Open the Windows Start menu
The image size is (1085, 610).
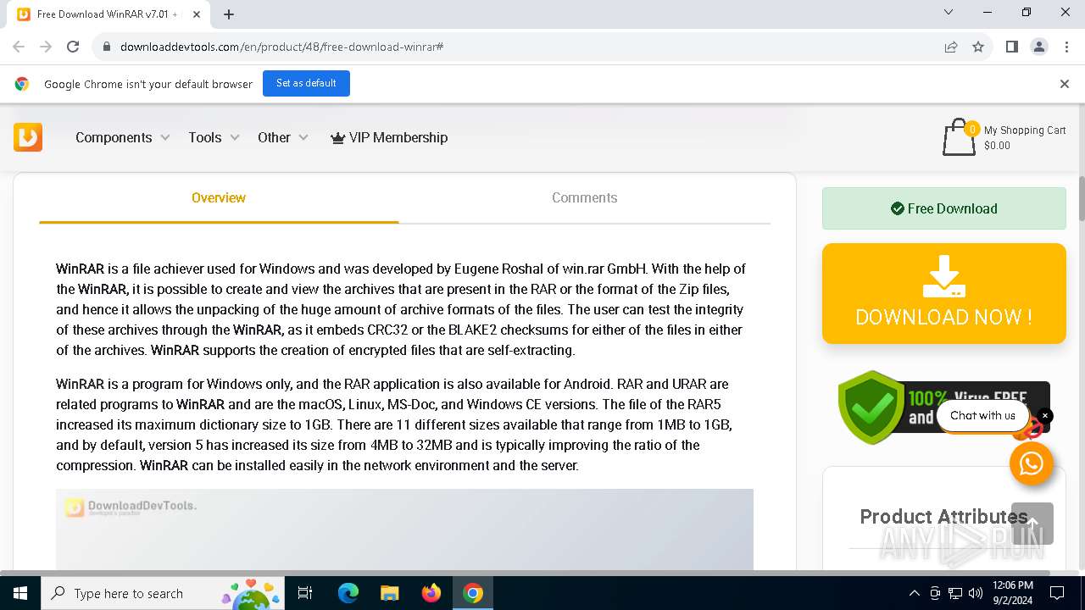click(x=20, y=593)
